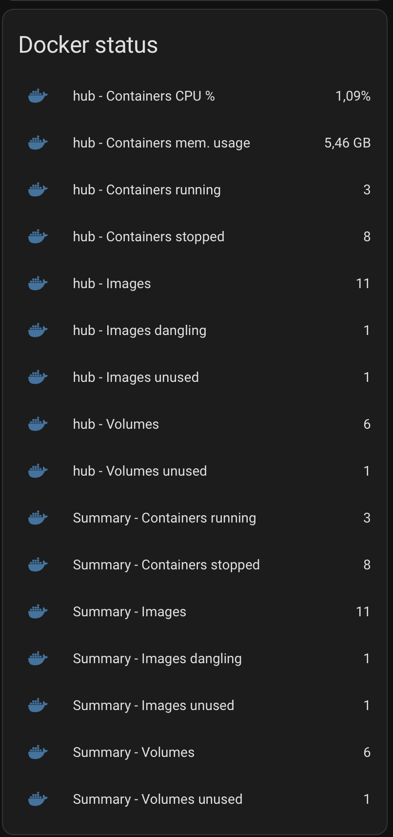Click the Summary - Containers stopped row
Viewport: 393px width, 837px height.
click(166, 565)
